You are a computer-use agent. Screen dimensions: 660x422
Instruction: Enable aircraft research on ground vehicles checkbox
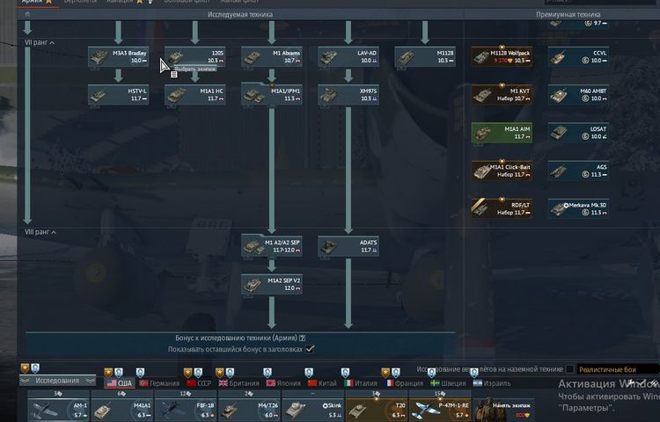570,369
